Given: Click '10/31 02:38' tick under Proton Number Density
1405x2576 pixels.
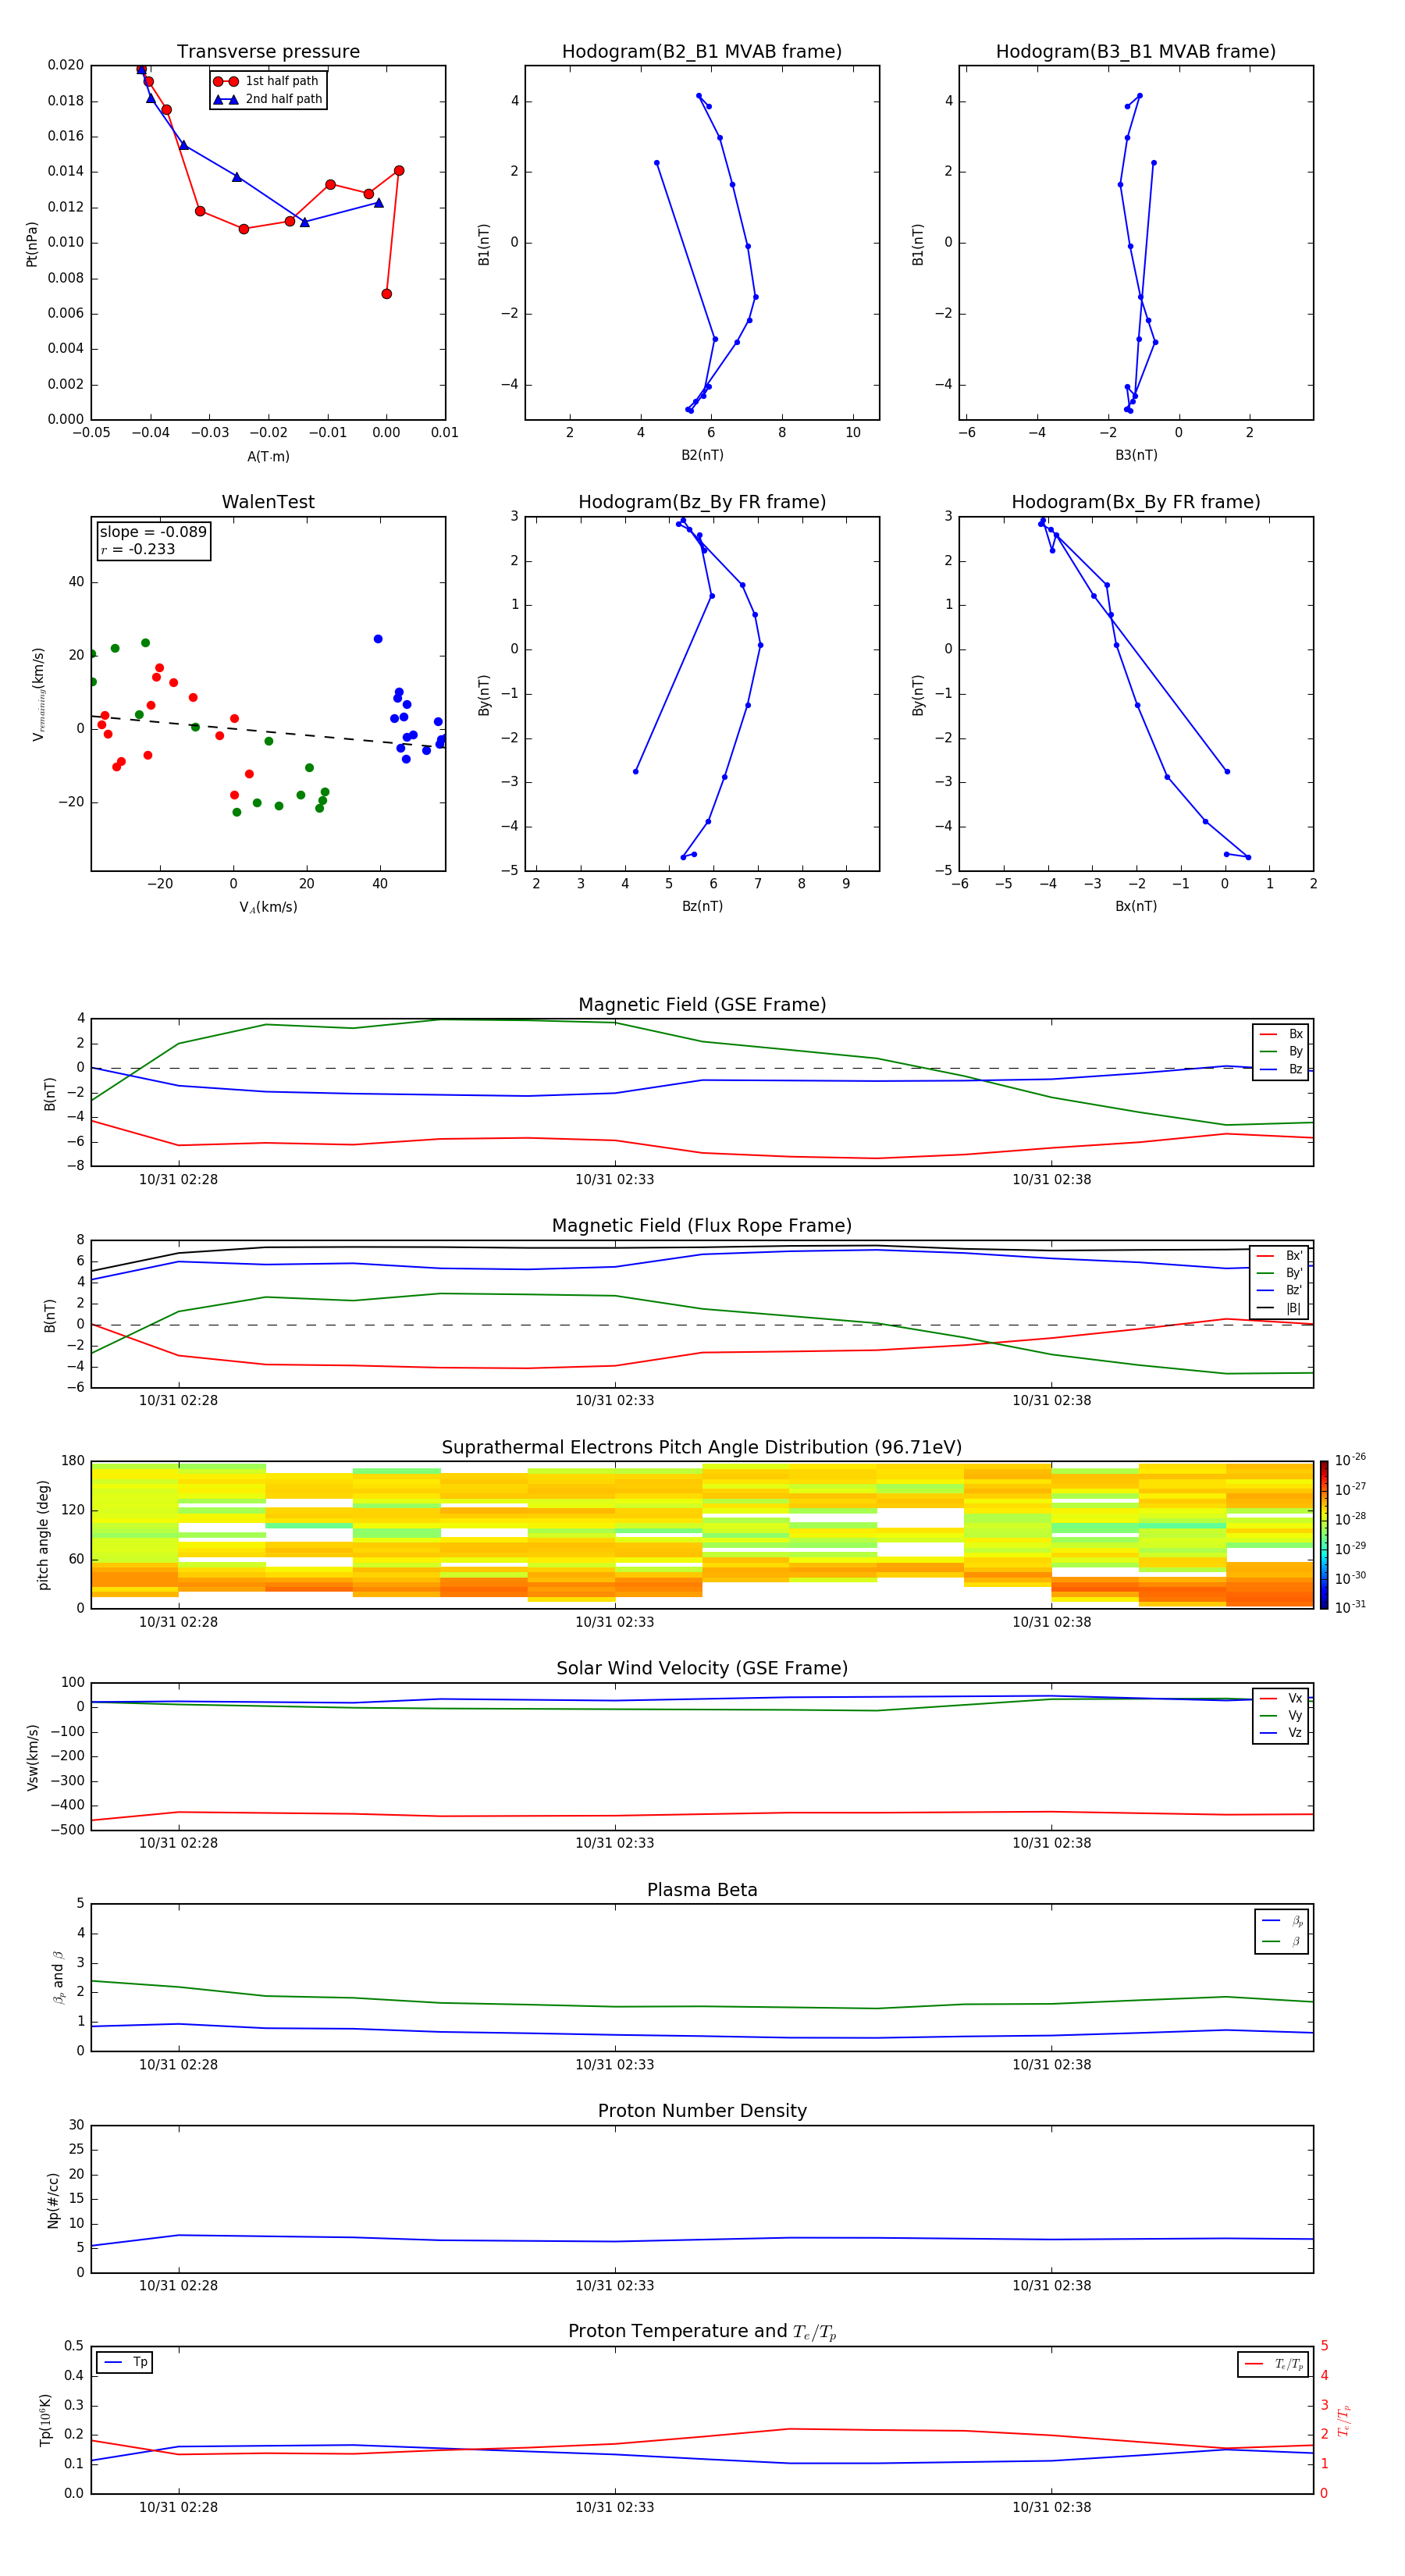Looking at the screenshot, I should 1051,2286.
